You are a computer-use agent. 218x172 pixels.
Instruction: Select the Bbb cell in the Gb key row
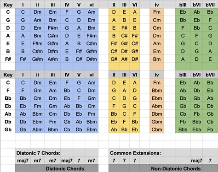pos(183,129)
